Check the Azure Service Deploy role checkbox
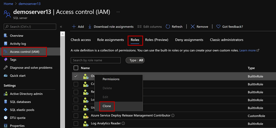 click(76, 116)
